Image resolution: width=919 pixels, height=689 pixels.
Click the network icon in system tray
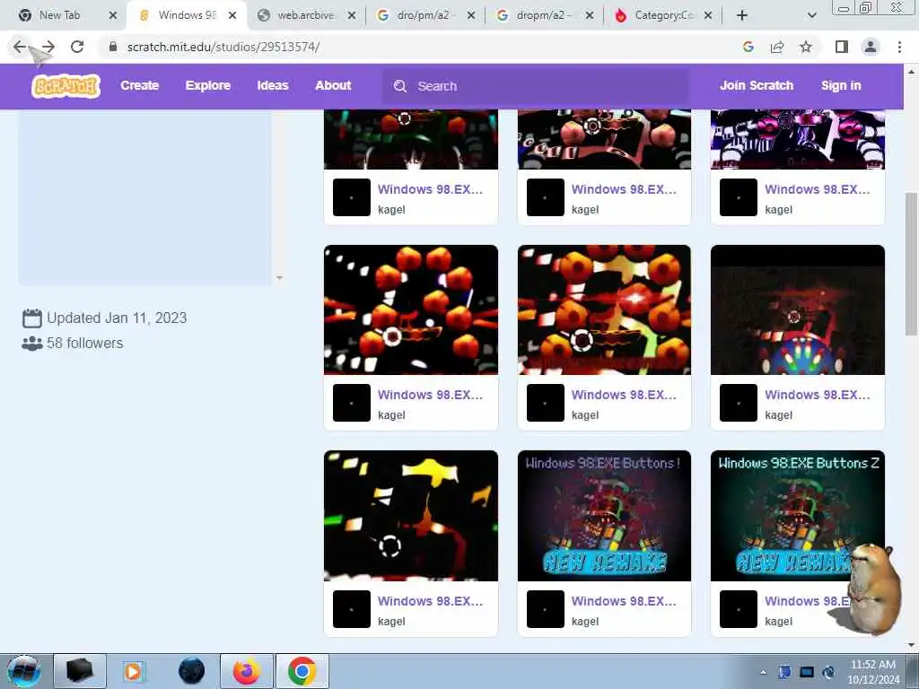pyautogui.click(x=807, y=672)
